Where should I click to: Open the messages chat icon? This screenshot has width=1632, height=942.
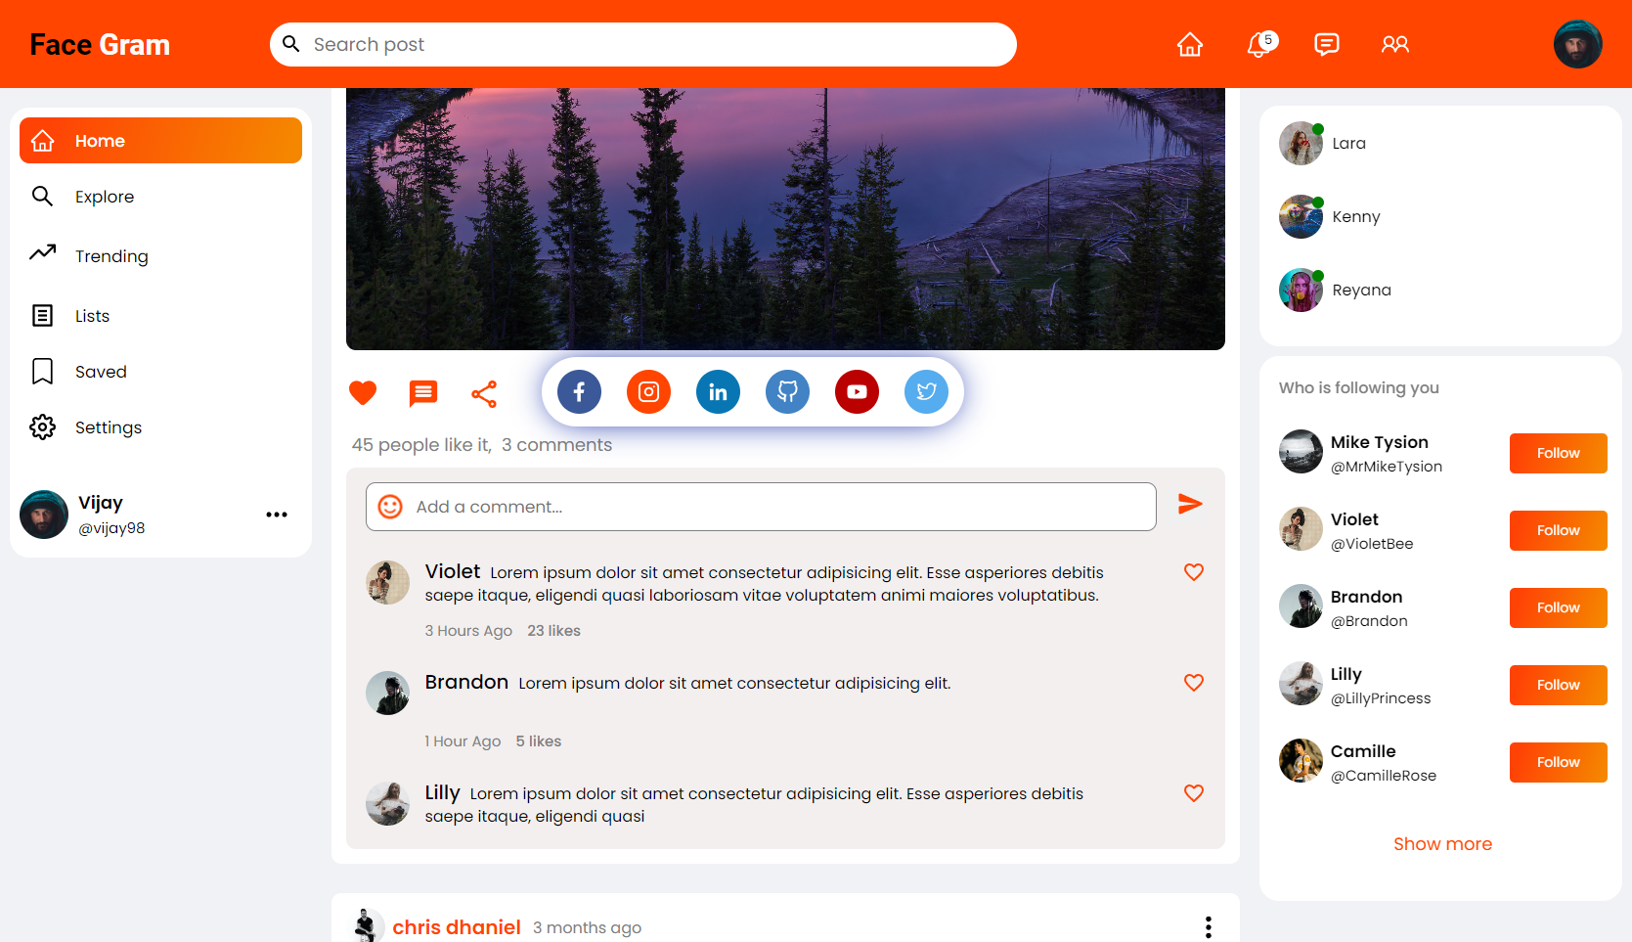point(1327,44)
